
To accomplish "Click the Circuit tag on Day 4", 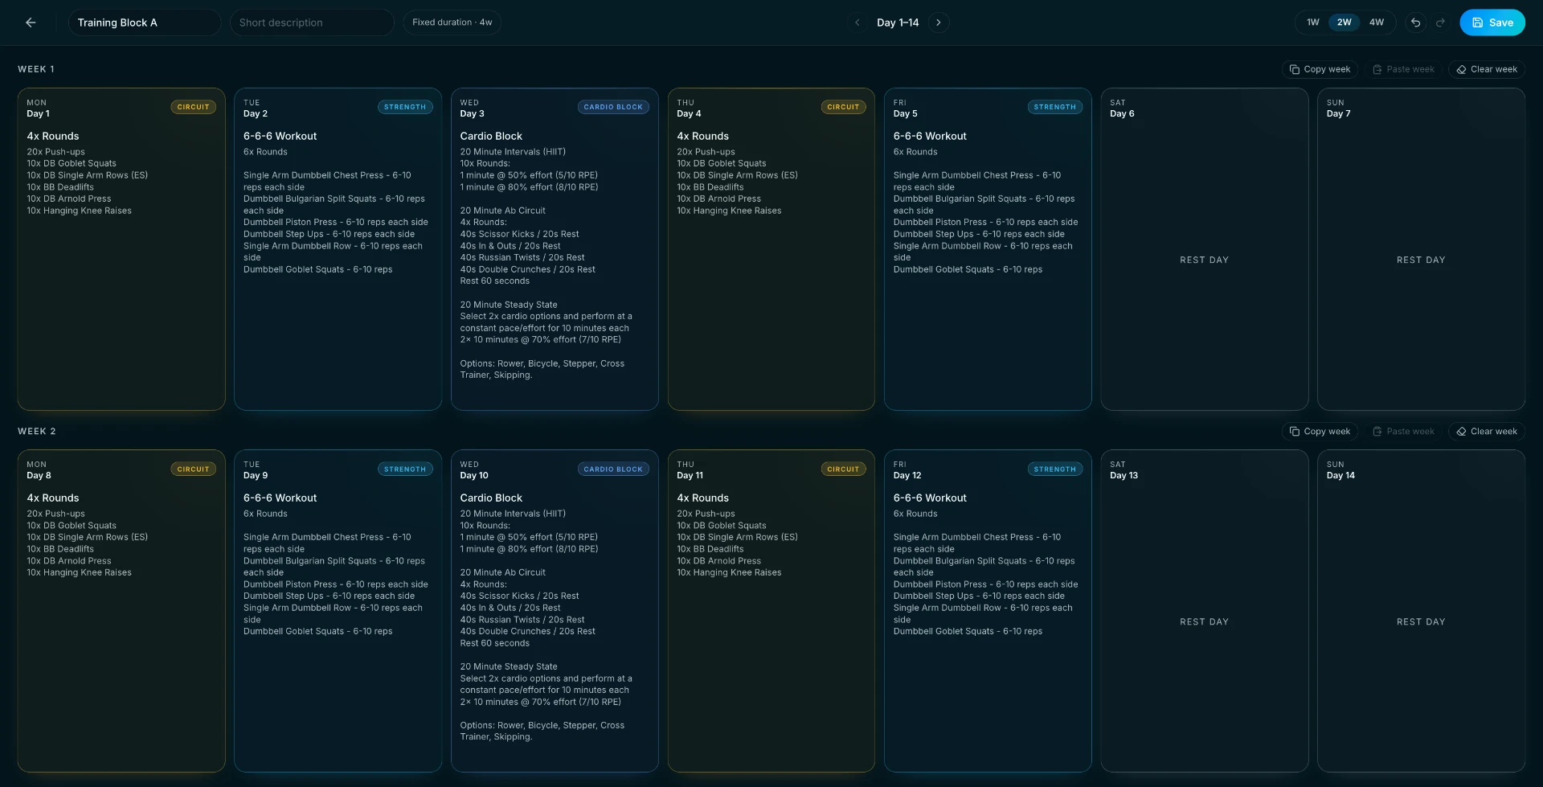I will coord(843,107).
